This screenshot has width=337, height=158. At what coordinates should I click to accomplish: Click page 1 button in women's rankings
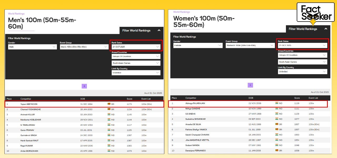(250, 85)
